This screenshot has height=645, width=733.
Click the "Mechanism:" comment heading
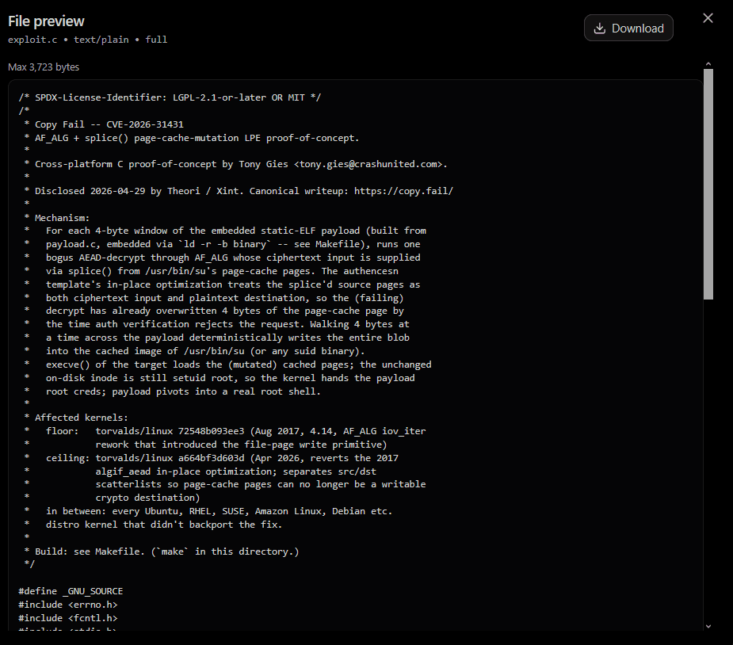coord(62,218)
